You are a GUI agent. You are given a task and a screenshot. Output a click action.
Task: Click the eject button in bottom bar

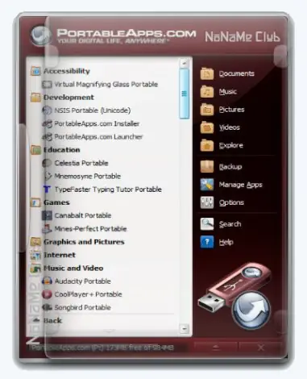click(216, 348)
